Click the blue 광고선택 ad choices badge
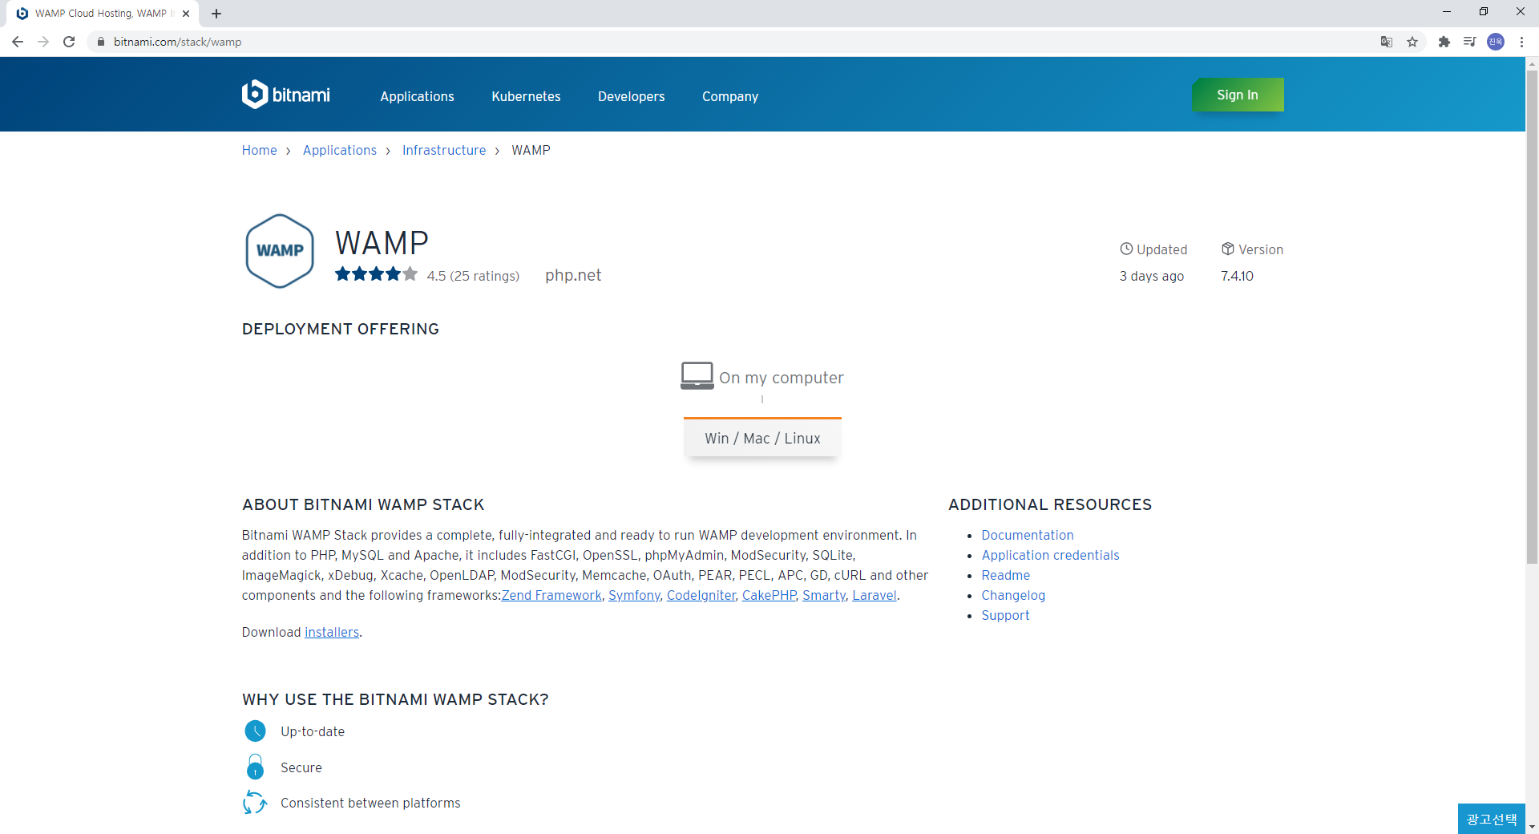Image resolution: width=1539 pixels, height=834 pixels. click(1491, 819)
